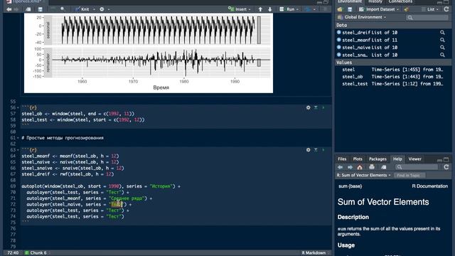Collapse the code chunk at line 63
Image resolution: width=455 pixels, height=256 pixels.
pyautogui.click(x=18, y=150)
